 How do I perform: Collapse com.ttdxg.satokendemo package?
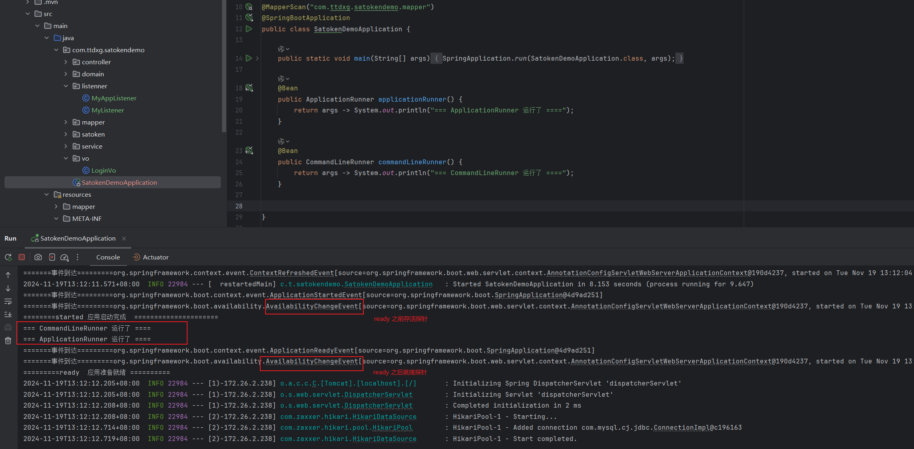tap(56, 50)
